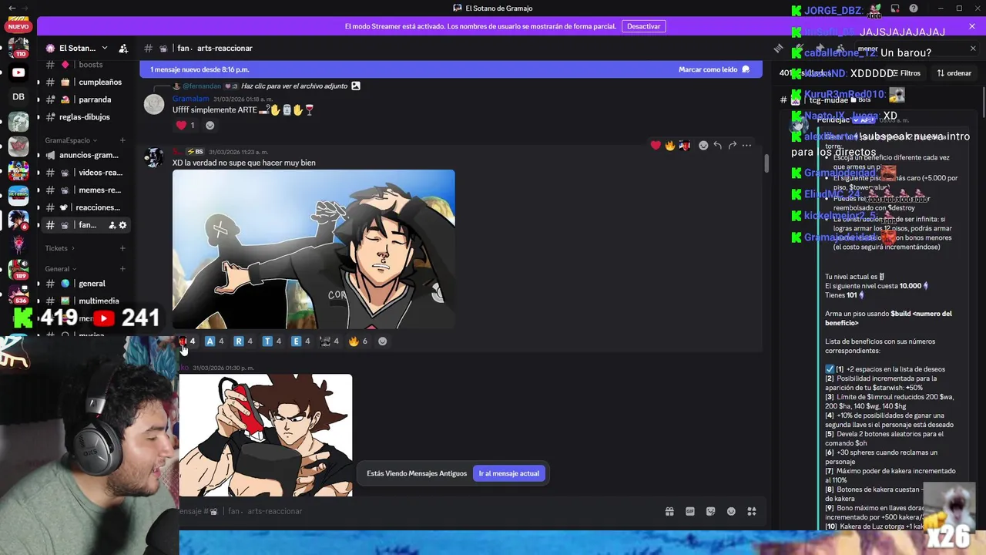Expand the Tickets category
The width and height of the screenshot is (986, 555).
click(59, 248)
